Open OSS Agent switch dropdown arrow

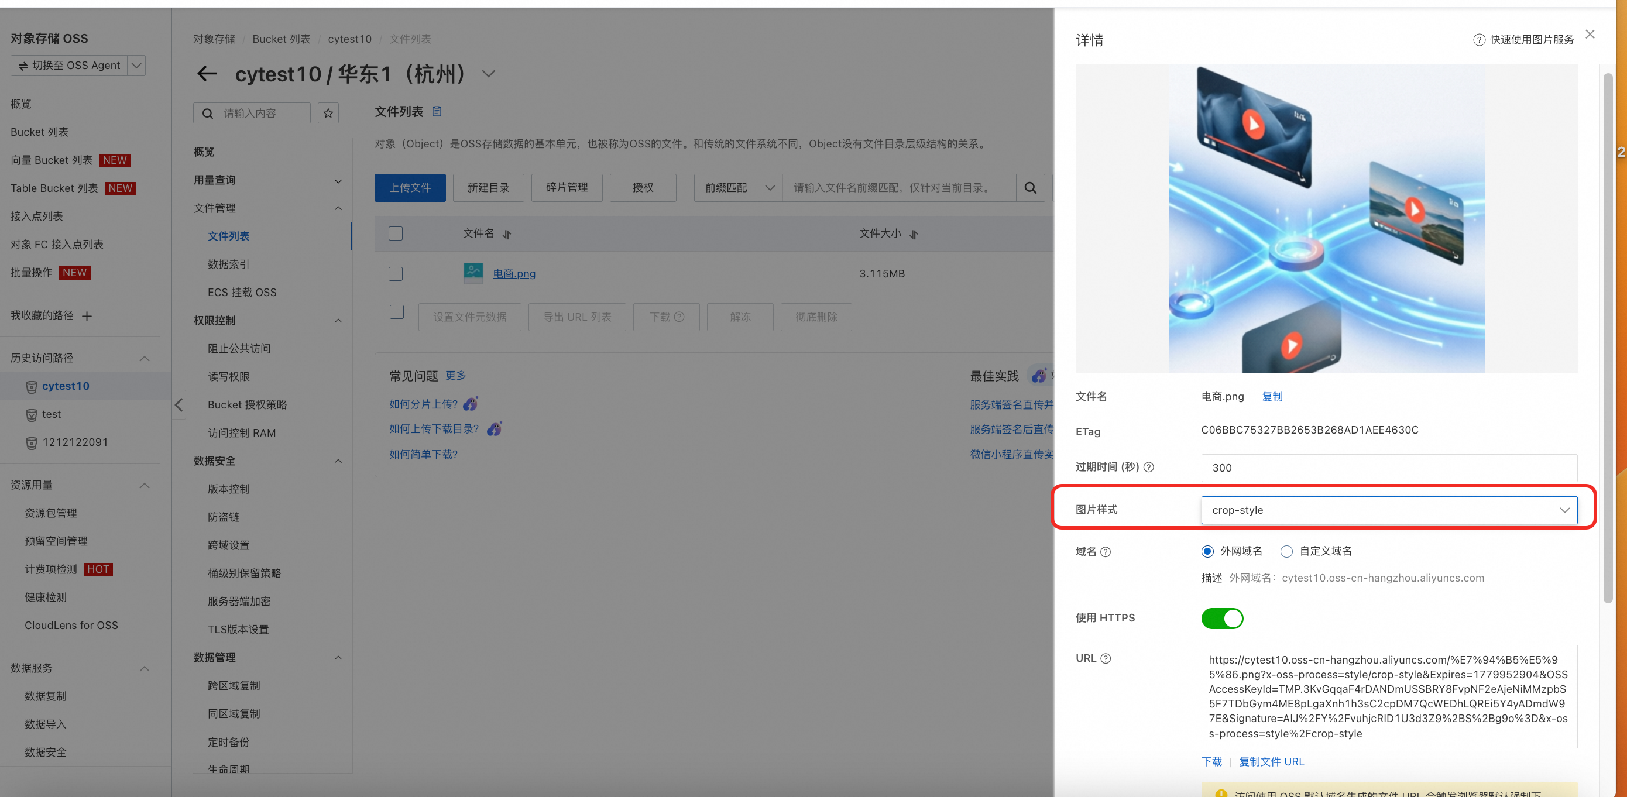point(136,66)
